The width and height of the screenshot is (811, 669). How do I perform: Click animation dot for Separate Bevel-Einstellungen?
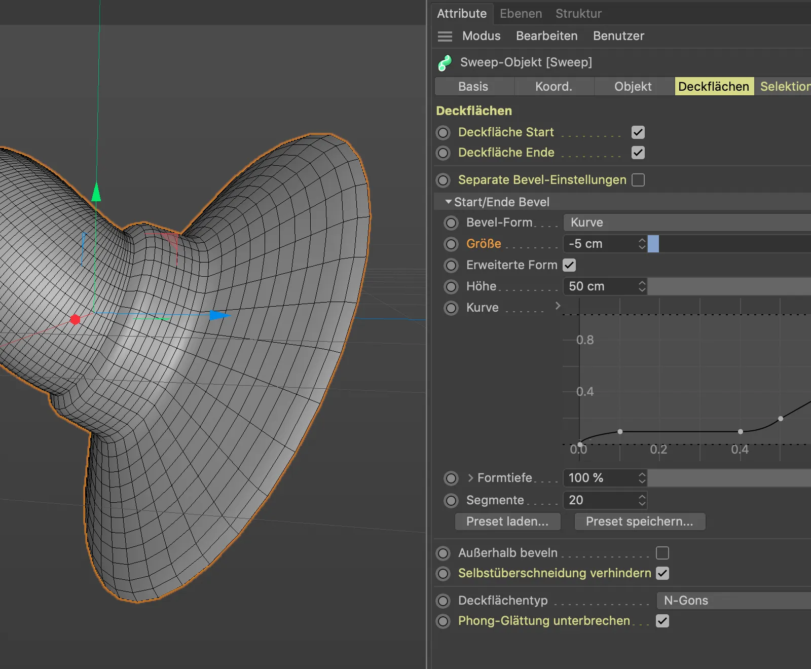tap(443, 180)
